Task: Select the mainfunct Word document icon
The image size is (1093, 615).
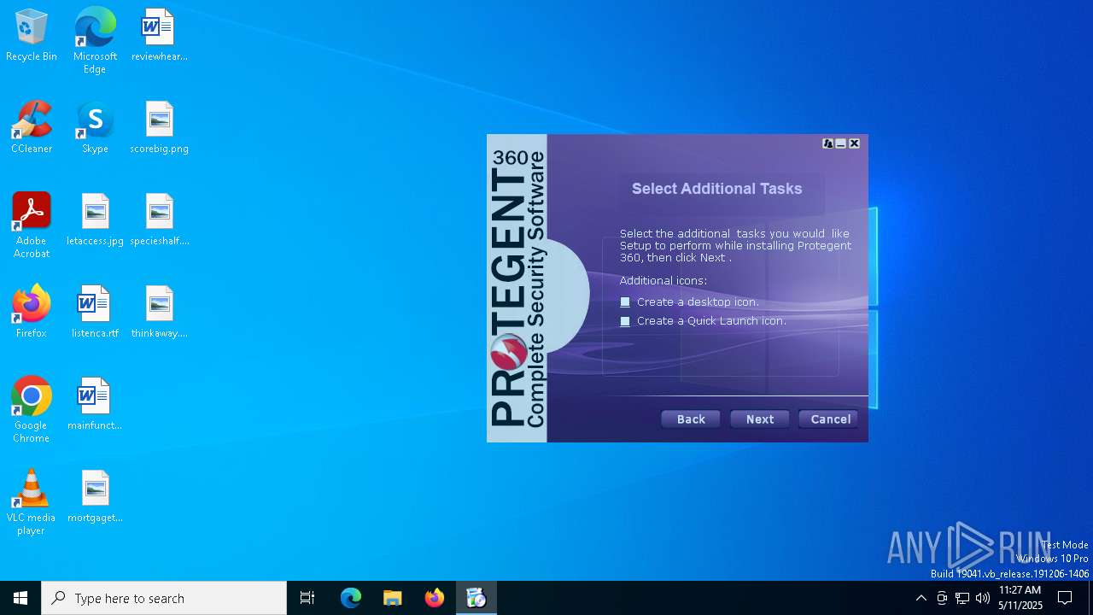Action: 95,405
